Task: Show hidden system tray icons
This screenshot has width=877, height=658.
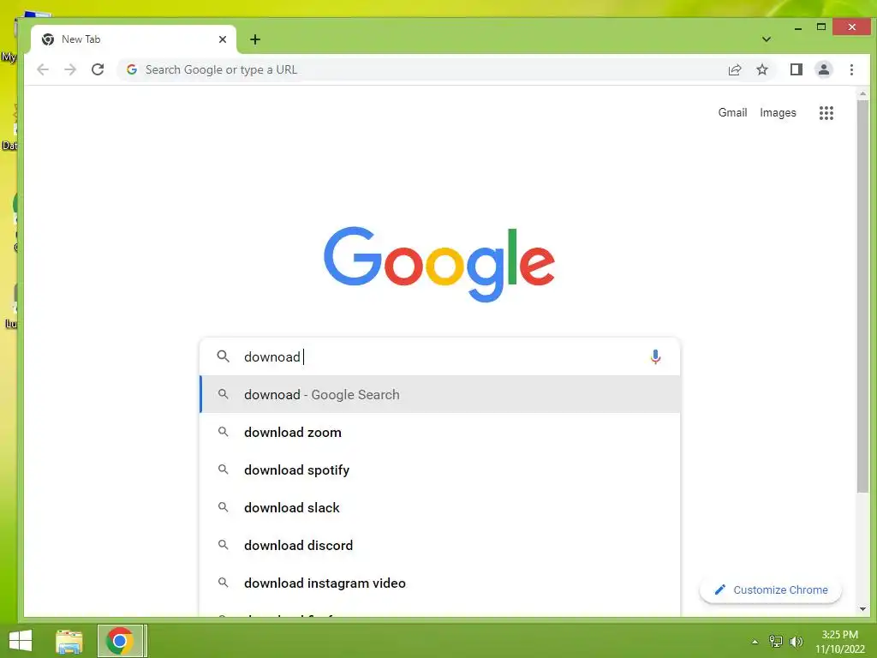Action: tap(755, 642)
